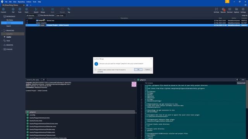
Task: Expand the REMOTES section
Action: (x=2, y=45)
